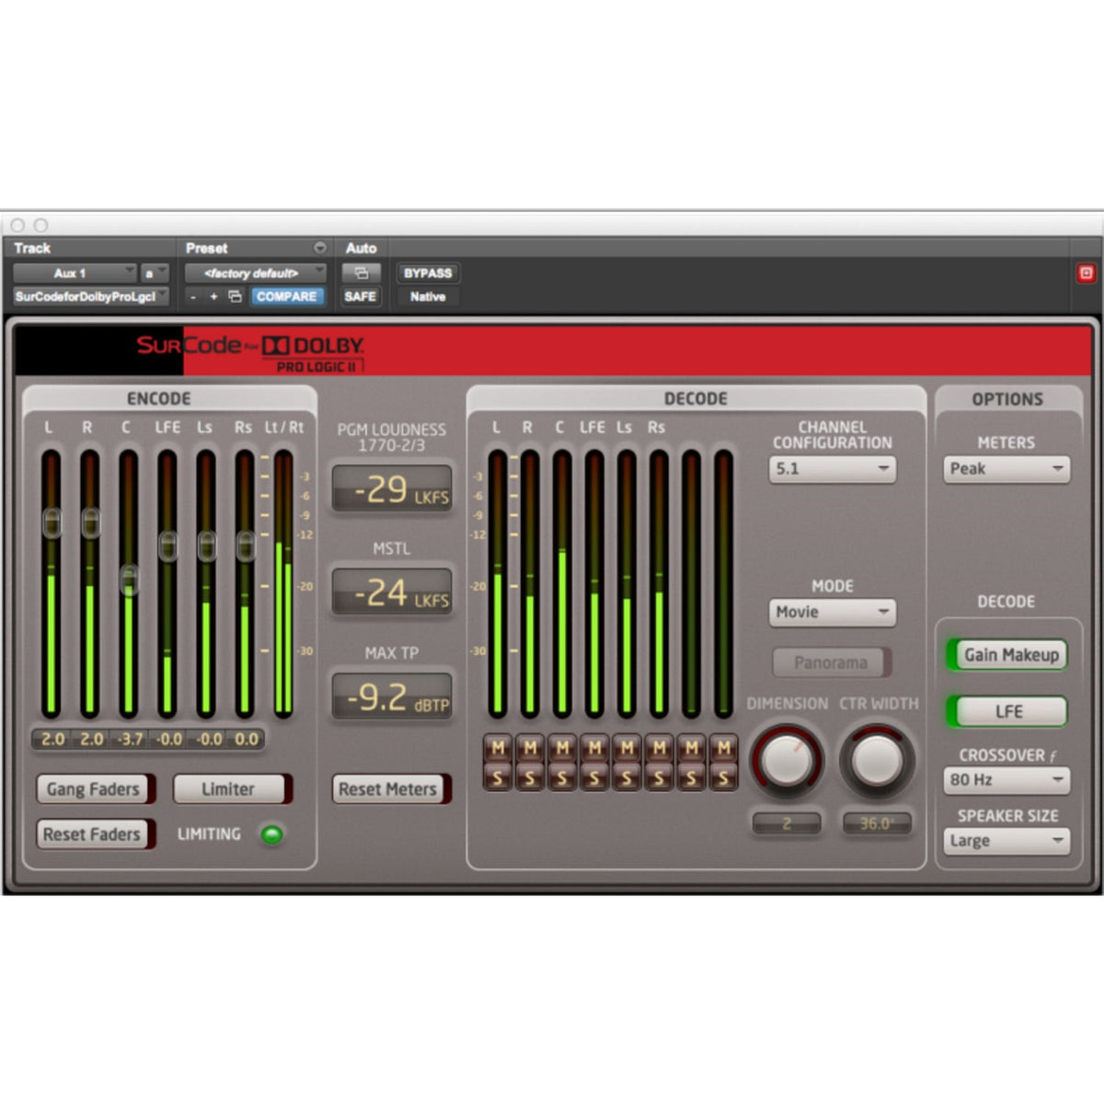The height and width of the screenshot is (1104, 1104).
Task: Toggle the Gain Makeup decode option
Action: tap(1007, 655)
